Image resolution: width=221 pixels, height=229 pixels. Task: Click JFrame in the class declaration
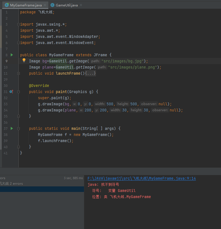(100, 55)
